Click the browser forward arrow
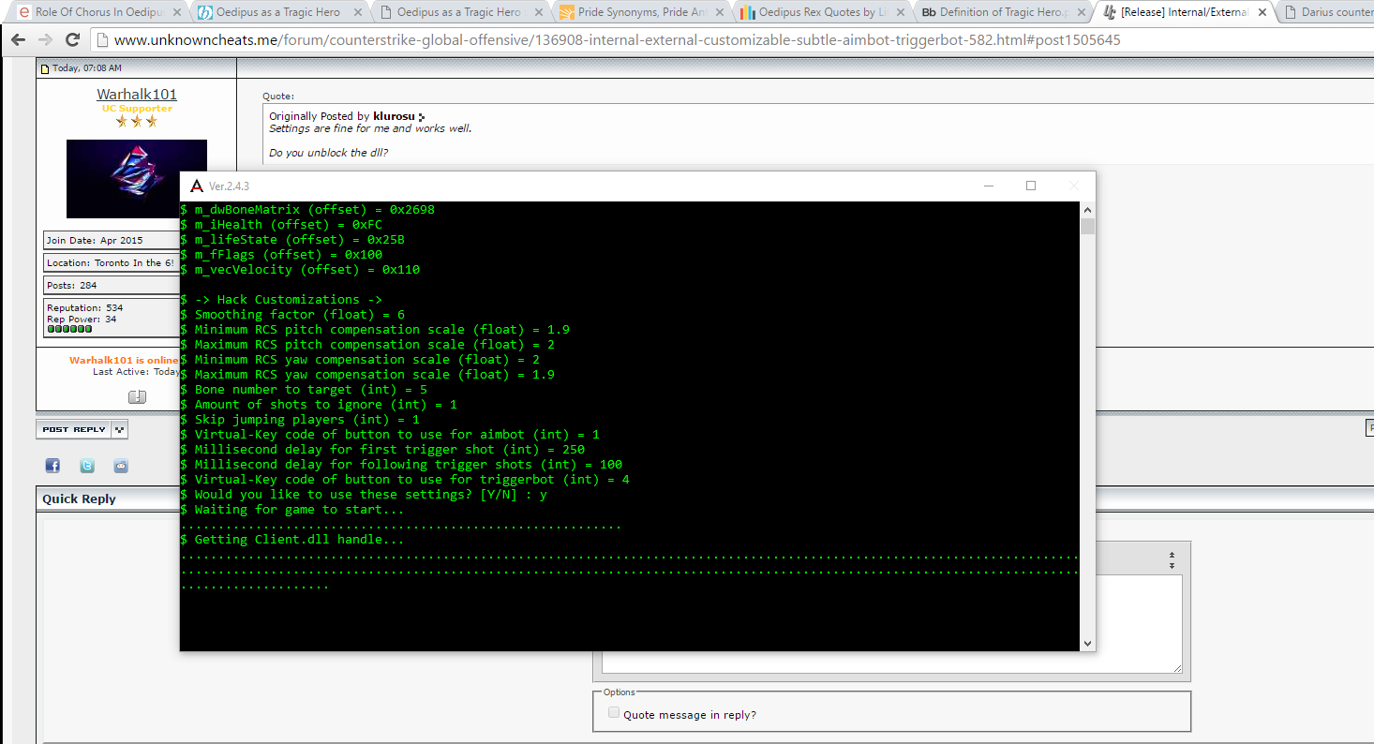 45,40
